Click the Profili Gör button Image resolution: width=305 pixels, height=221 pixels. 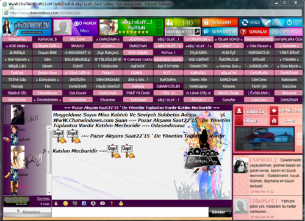[x=251, y=111]
